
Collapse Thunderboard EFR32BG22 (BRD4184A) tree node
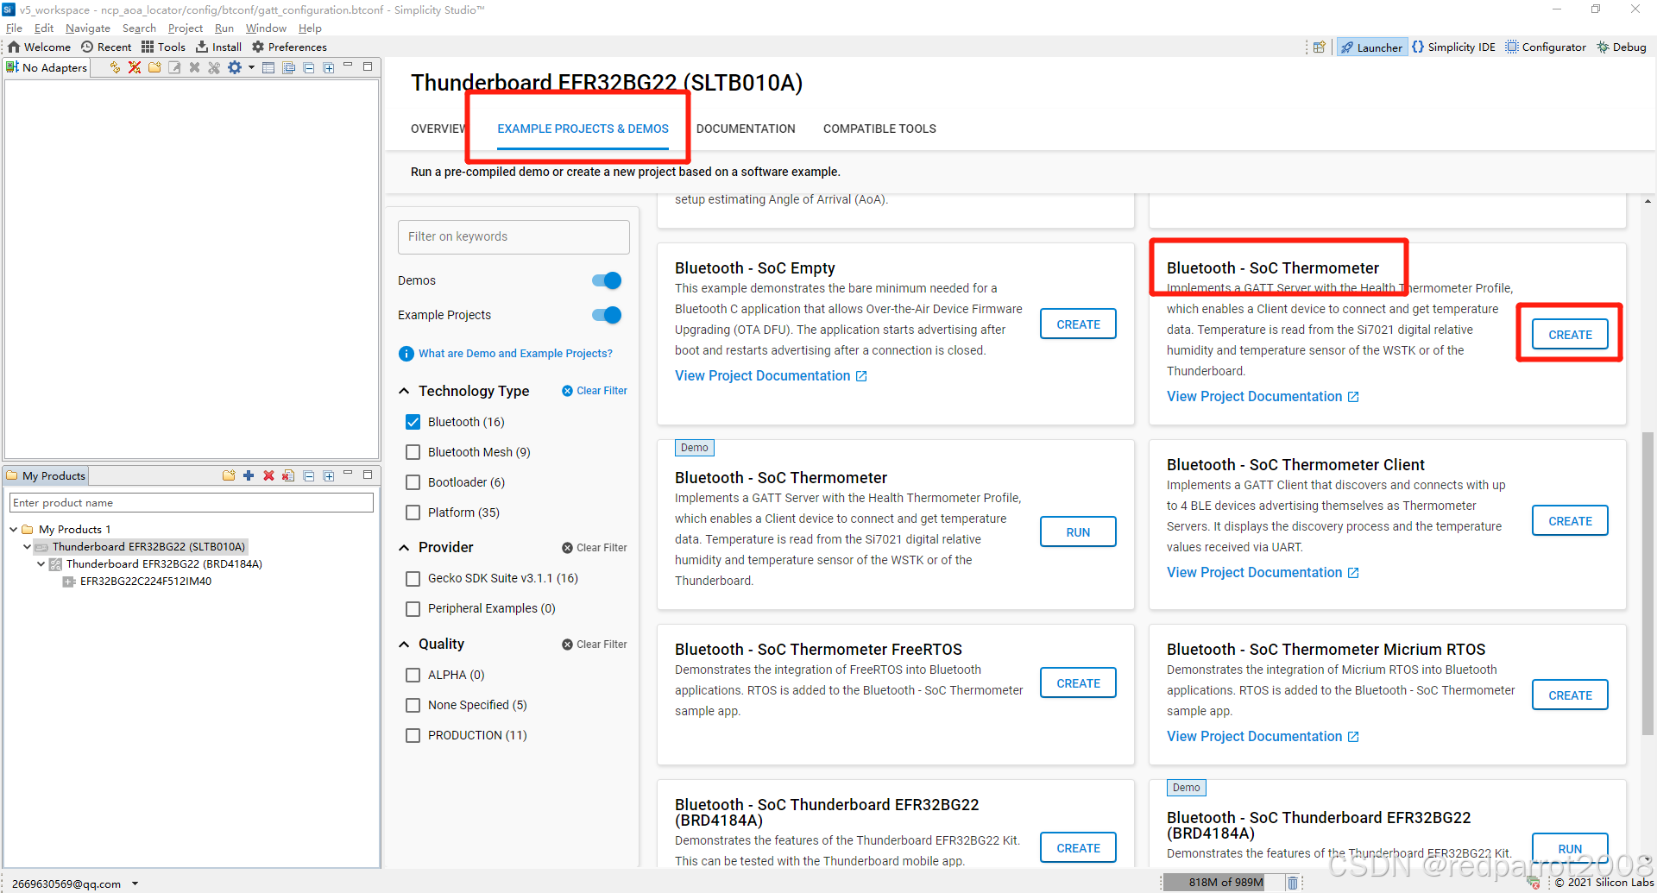(x=41, y=563)
